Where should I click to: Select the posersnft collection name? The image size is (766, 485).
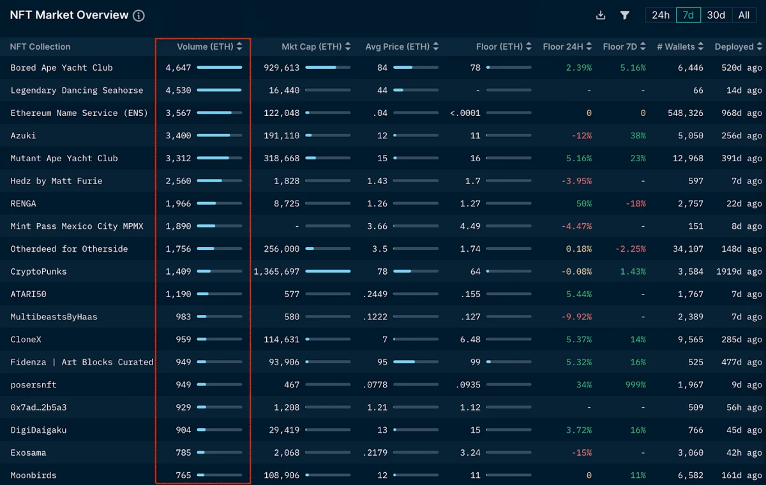pos(33,385)
